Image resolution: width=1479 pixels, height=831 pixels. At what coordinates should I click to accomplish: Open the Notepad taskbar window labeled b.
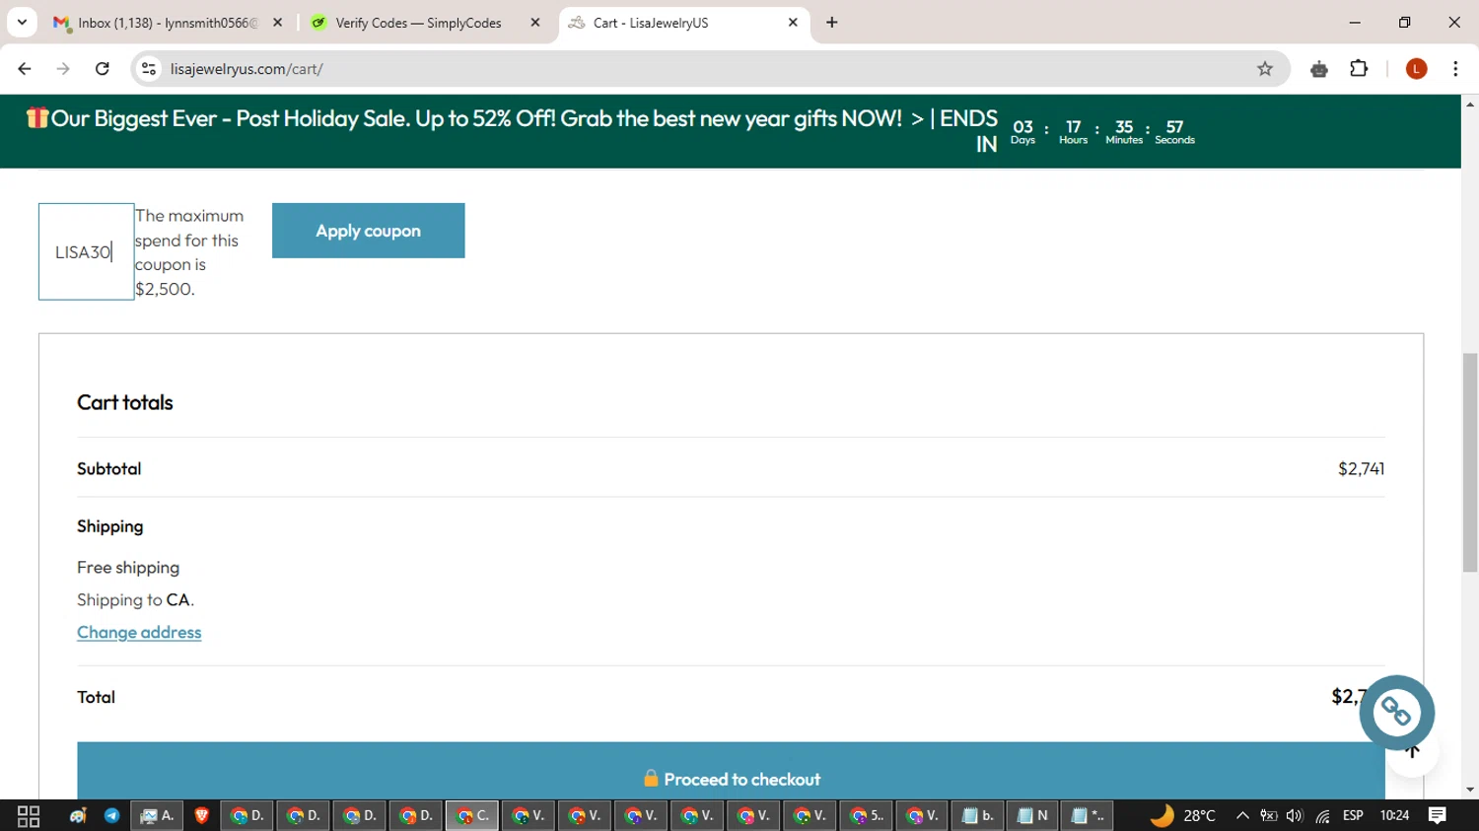coord(977,816)
